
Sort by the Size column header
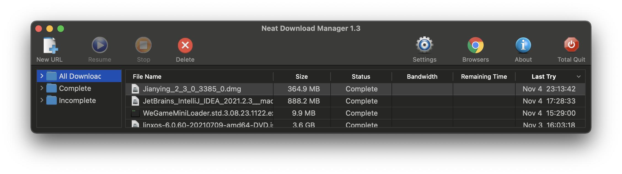(301, 77)
